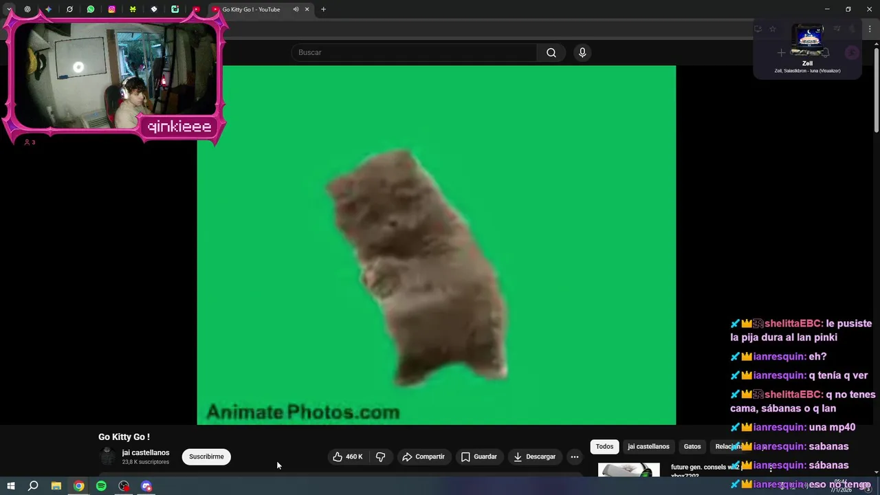Switch to the WhatsApp pinned tab
880x495 pixels.
tap(91, 10)
